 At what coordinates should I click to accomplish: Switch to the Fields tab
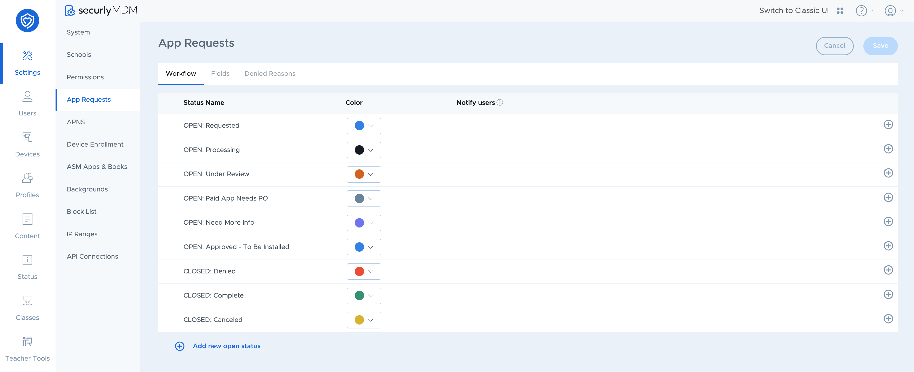pyautogui.click(x=220, y=73)
